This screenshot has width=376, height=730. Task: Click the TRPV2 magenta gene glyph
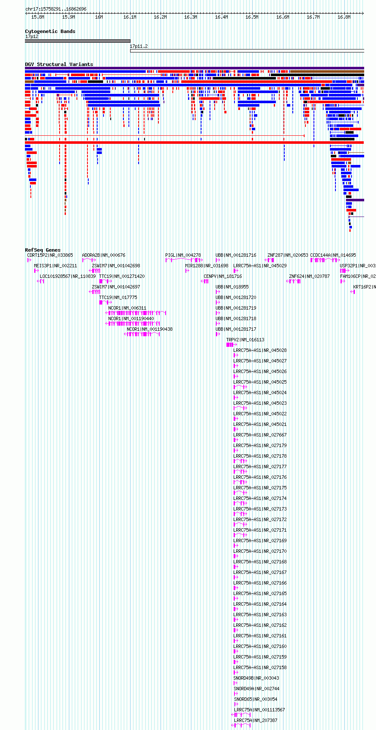[x=232, y=345]
